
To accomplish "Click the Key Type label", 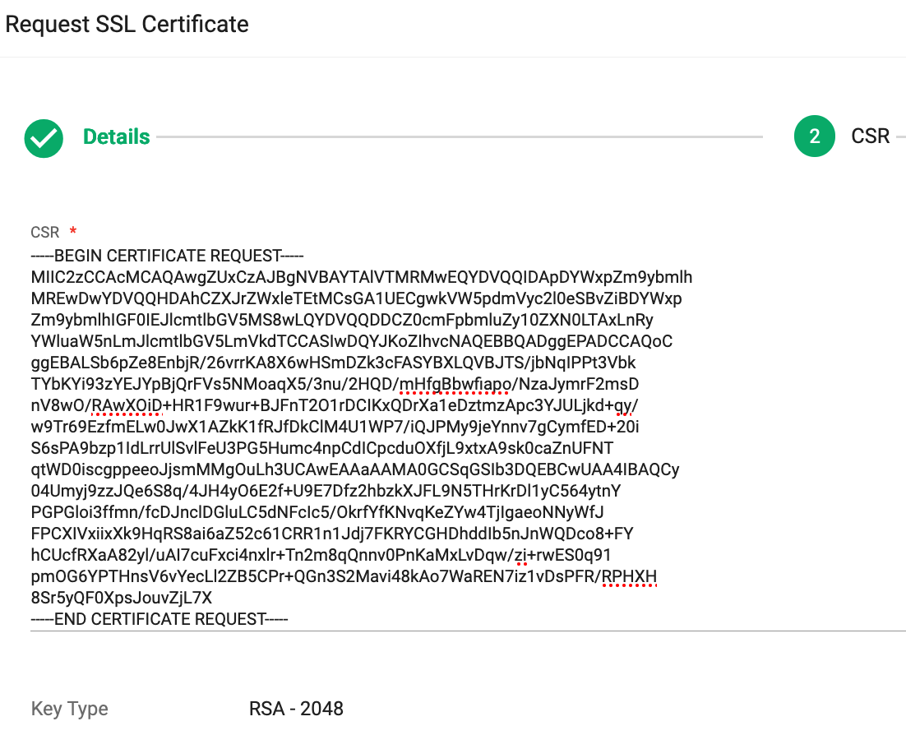I will point(68,709).
